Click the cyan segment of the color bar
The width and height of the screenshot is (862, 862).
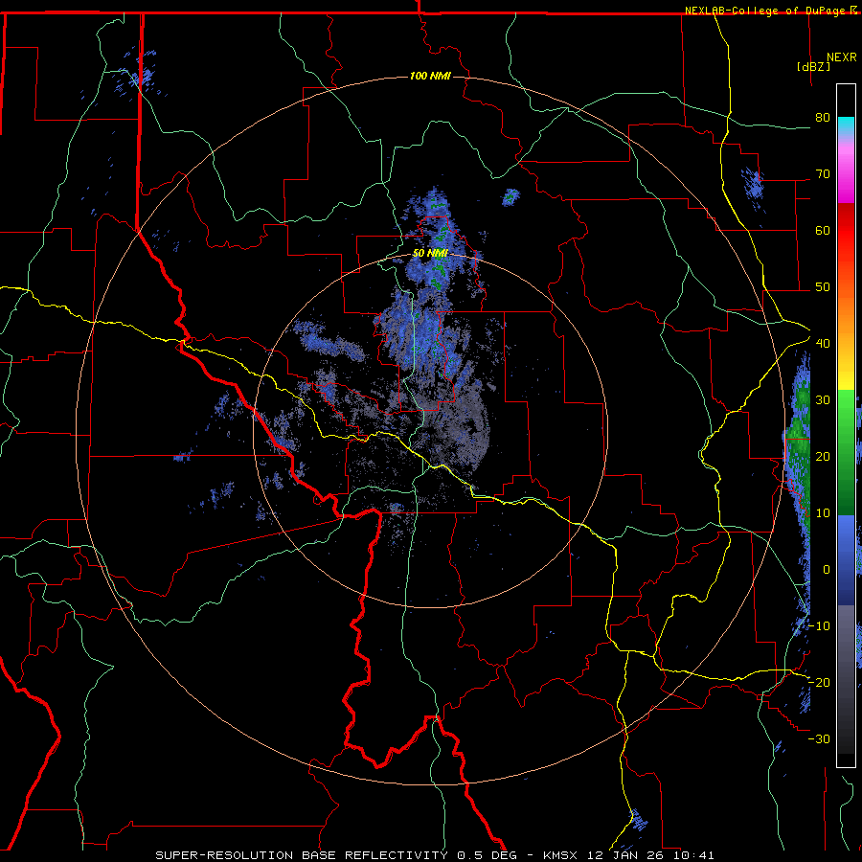(x=846, y=127)
